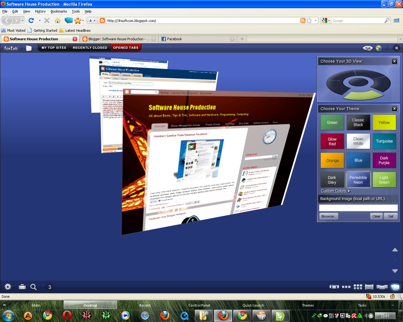
Task: Open the Windows Start orb
Action: [x=9, y=315]
